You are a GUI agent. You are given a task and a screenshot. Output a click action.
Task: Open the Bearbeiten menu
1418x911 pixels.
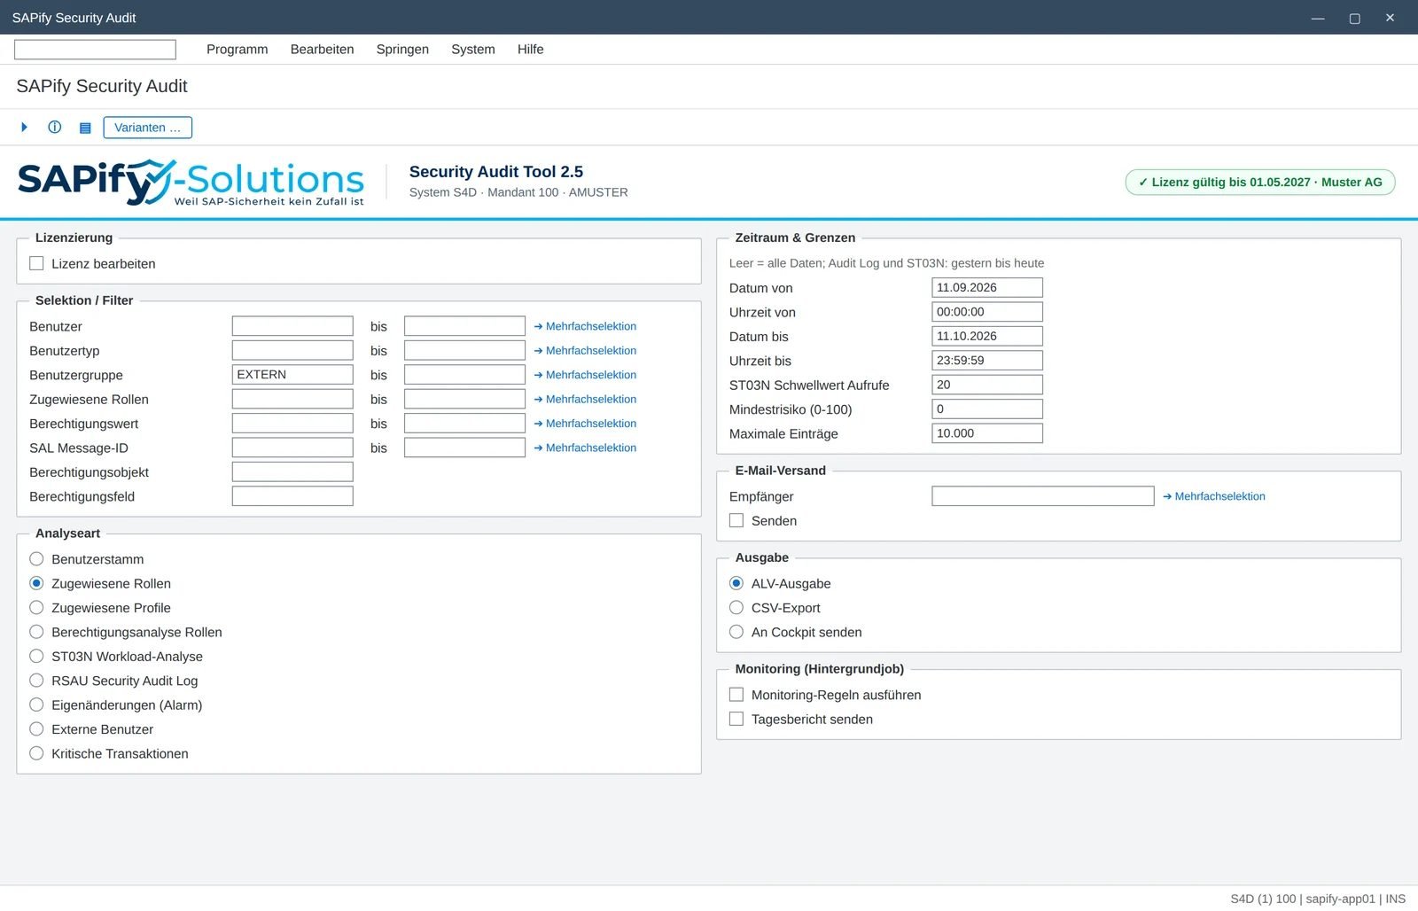(x=322, y=50)
